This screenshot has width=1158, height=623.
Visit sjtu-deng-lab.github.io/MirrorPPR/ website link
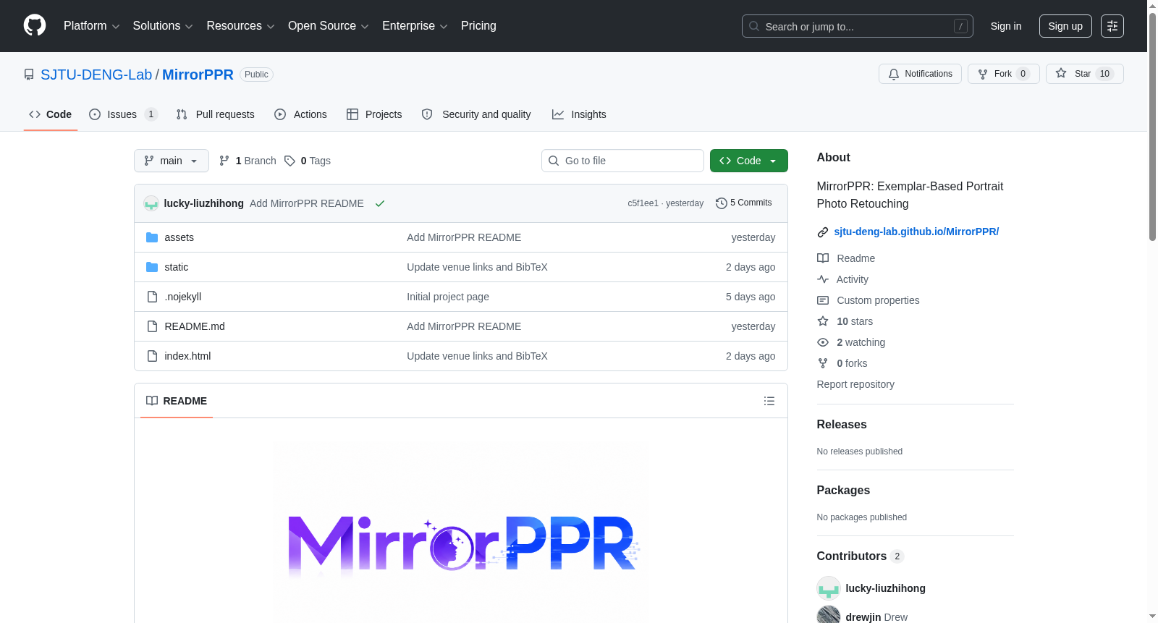(916, 232)
